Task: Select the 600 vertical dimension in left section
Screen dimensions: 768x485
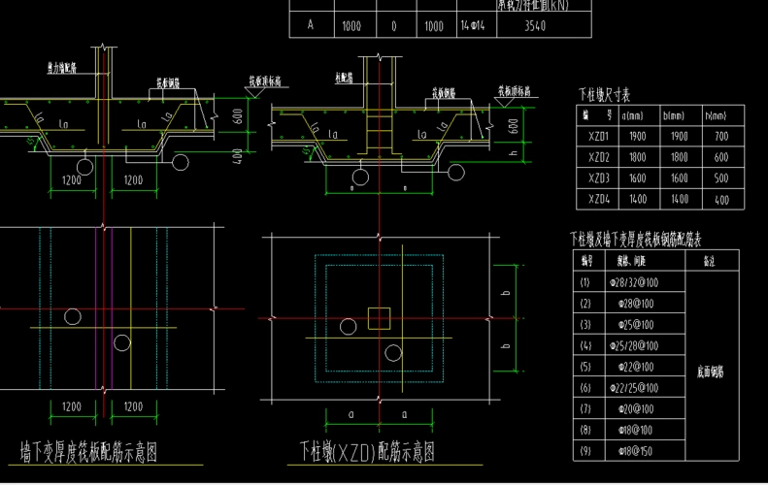Action: [238, 117]
